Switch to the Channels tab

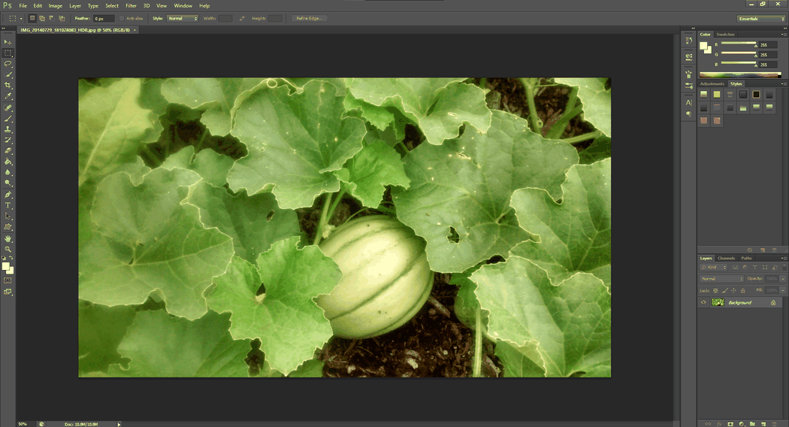click(x=726, y=258)
